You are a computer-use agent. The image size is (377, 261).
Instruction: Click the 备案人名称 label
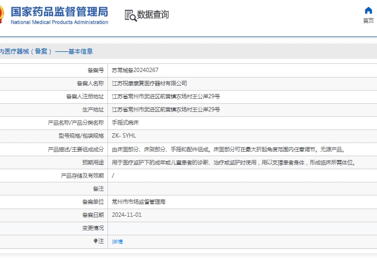pyautogui.click(x=91, y=84)
